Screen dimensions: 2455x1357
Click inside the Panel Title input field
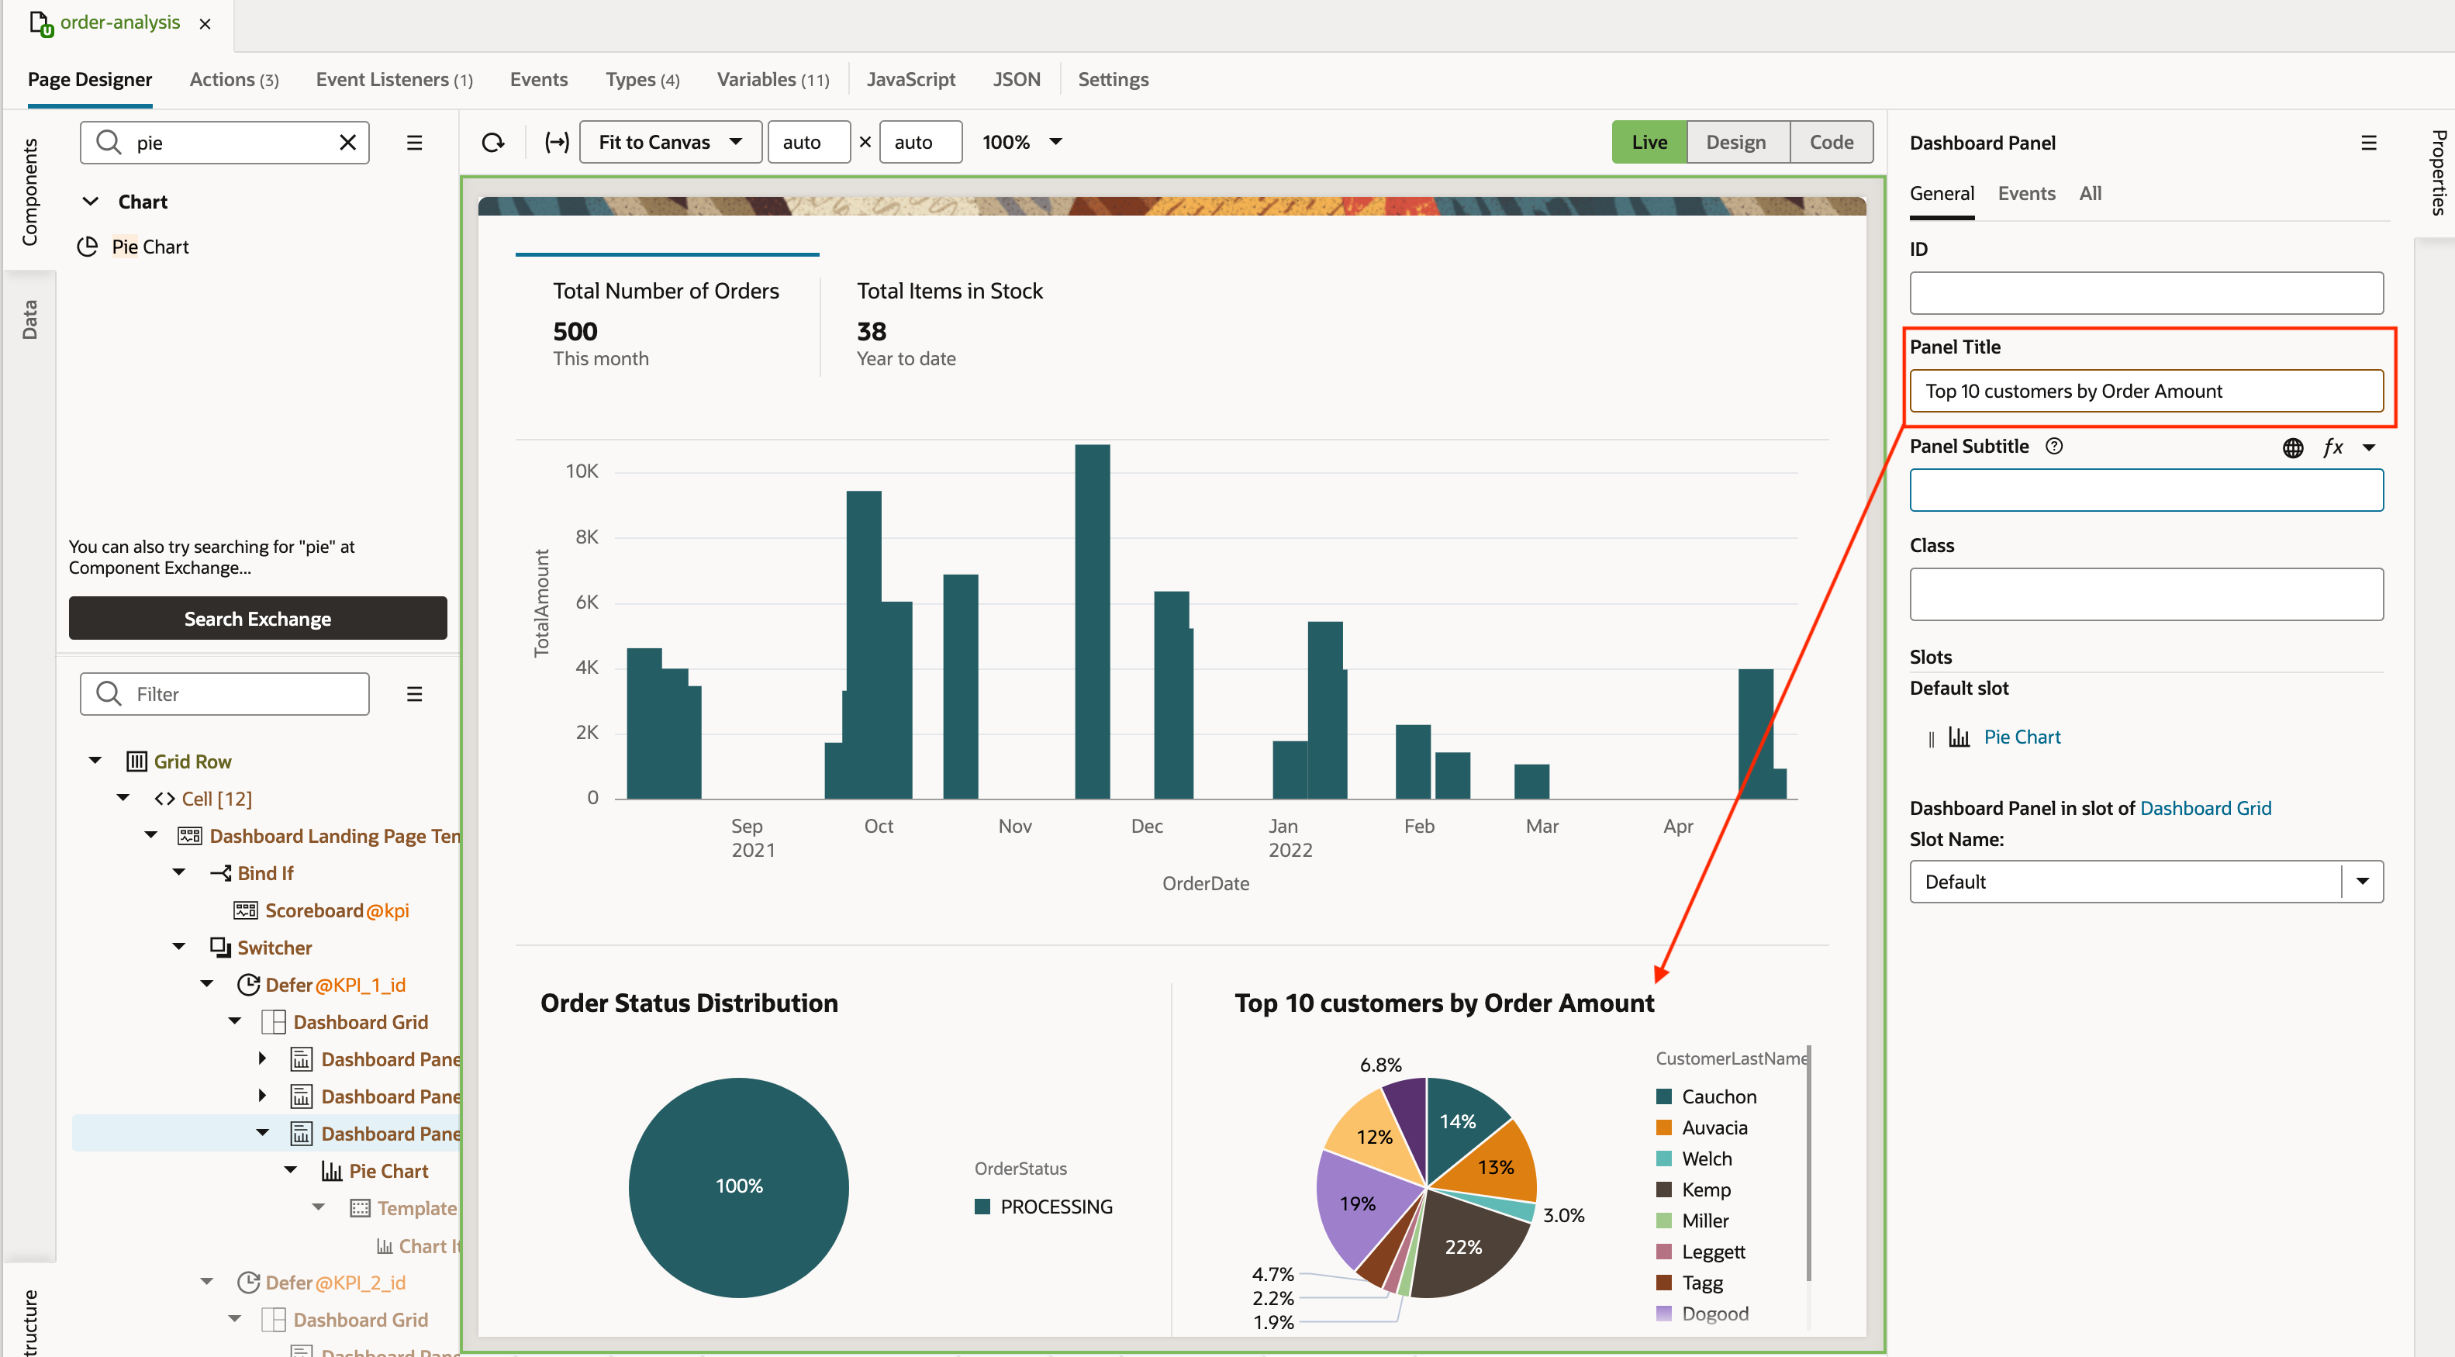pyautogui.click(x=2146, y=391)
